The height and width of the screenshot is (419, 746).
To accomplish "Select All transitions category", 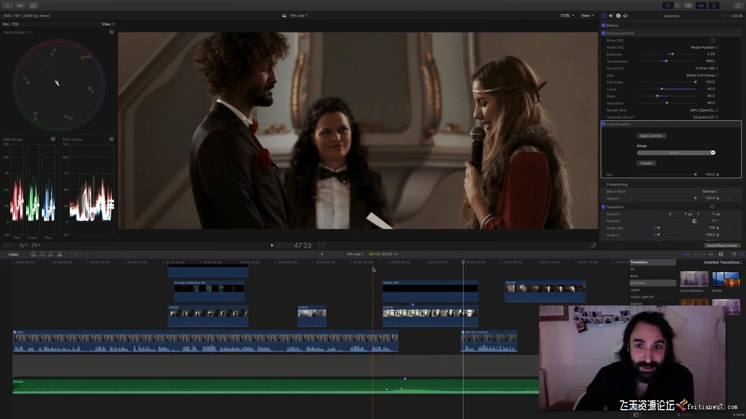I will (x=653, y=269).
